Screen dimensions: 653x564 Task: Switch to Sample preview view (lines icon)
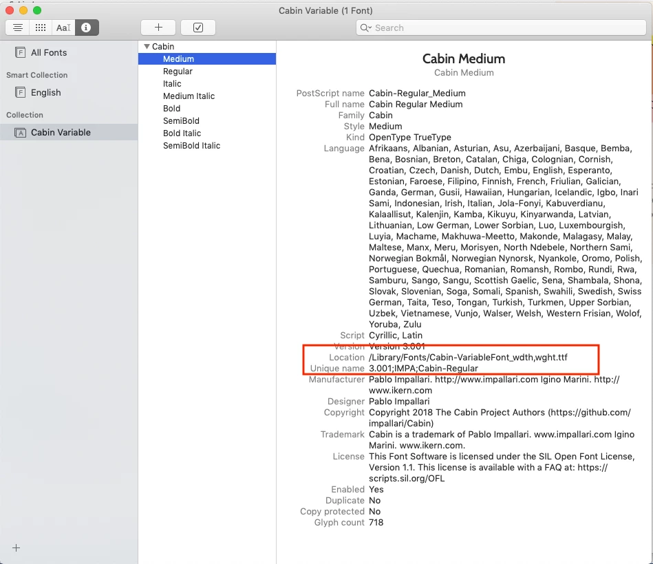[x=17, y=28]
